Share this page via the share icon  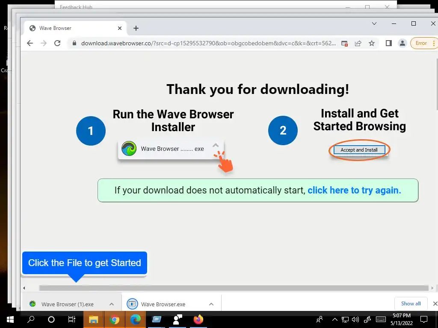tap(358, 43)
